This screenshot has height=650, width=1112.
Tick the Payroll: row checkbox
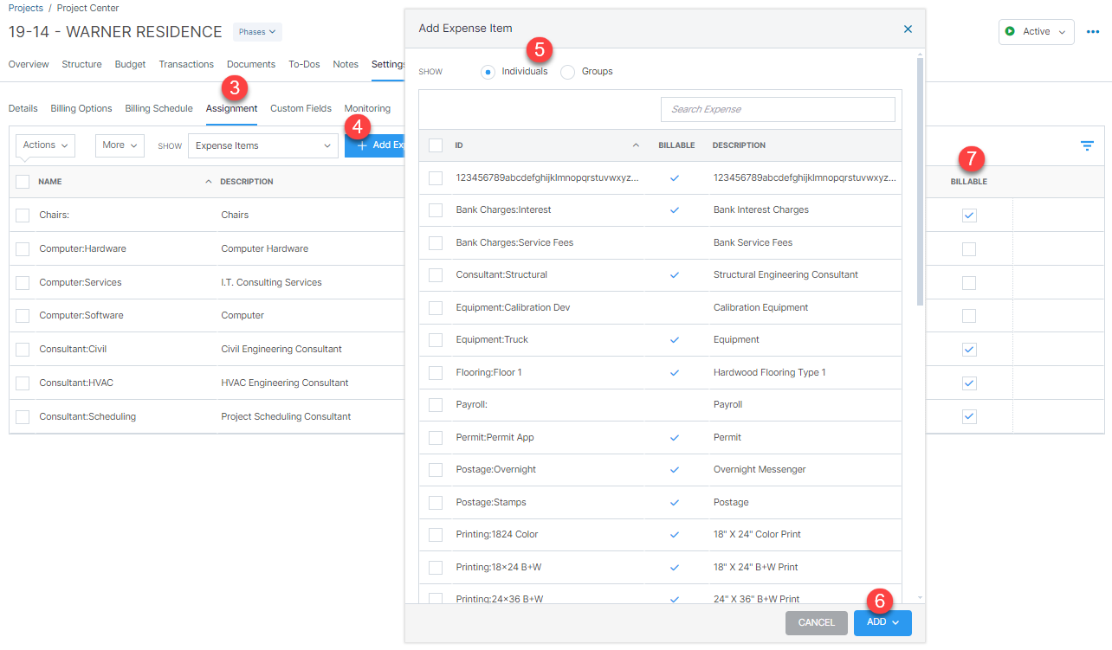pos(436,405)
